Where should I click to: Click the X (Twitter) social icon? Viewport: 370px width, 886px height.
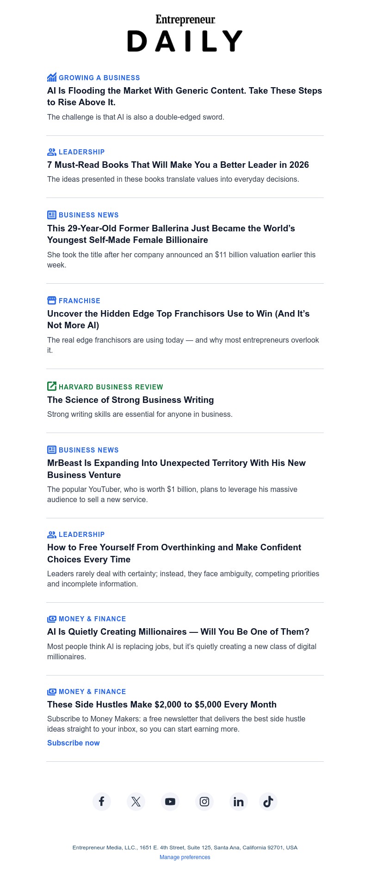click(x=136, y=802)
